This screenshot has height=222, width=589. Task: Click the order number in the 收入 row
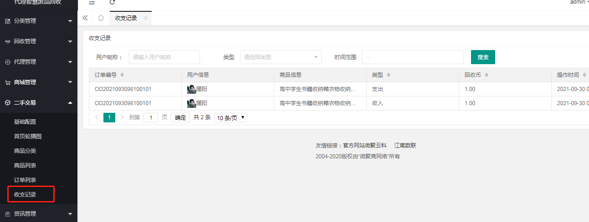123,103
